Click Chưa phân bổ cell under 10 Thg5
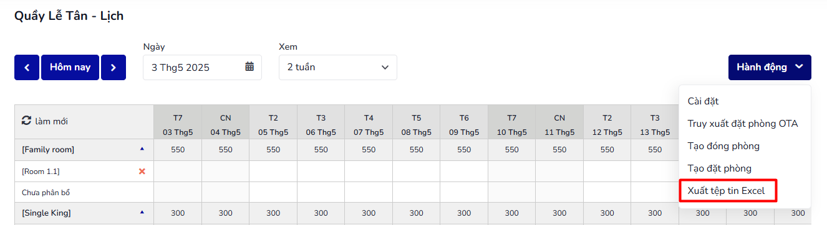This screenshot has width=827, height=225. point(511,192)
